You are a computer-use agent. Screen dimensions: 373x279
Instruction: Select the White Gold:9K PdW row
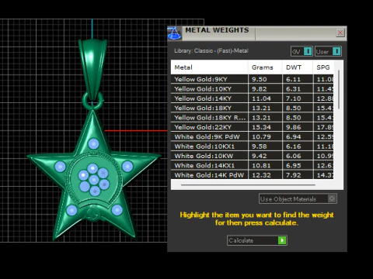[x=252, y=136]
